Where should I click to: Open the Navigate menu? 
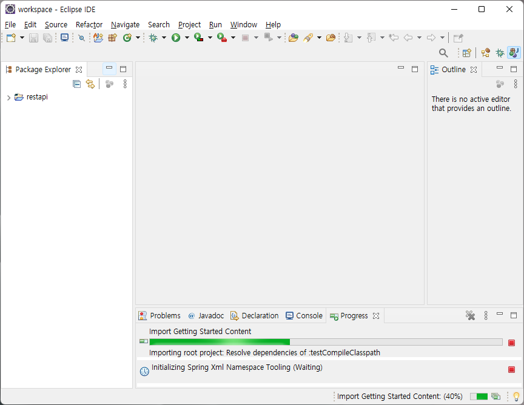pyautogui.click(x=126, y=24)
